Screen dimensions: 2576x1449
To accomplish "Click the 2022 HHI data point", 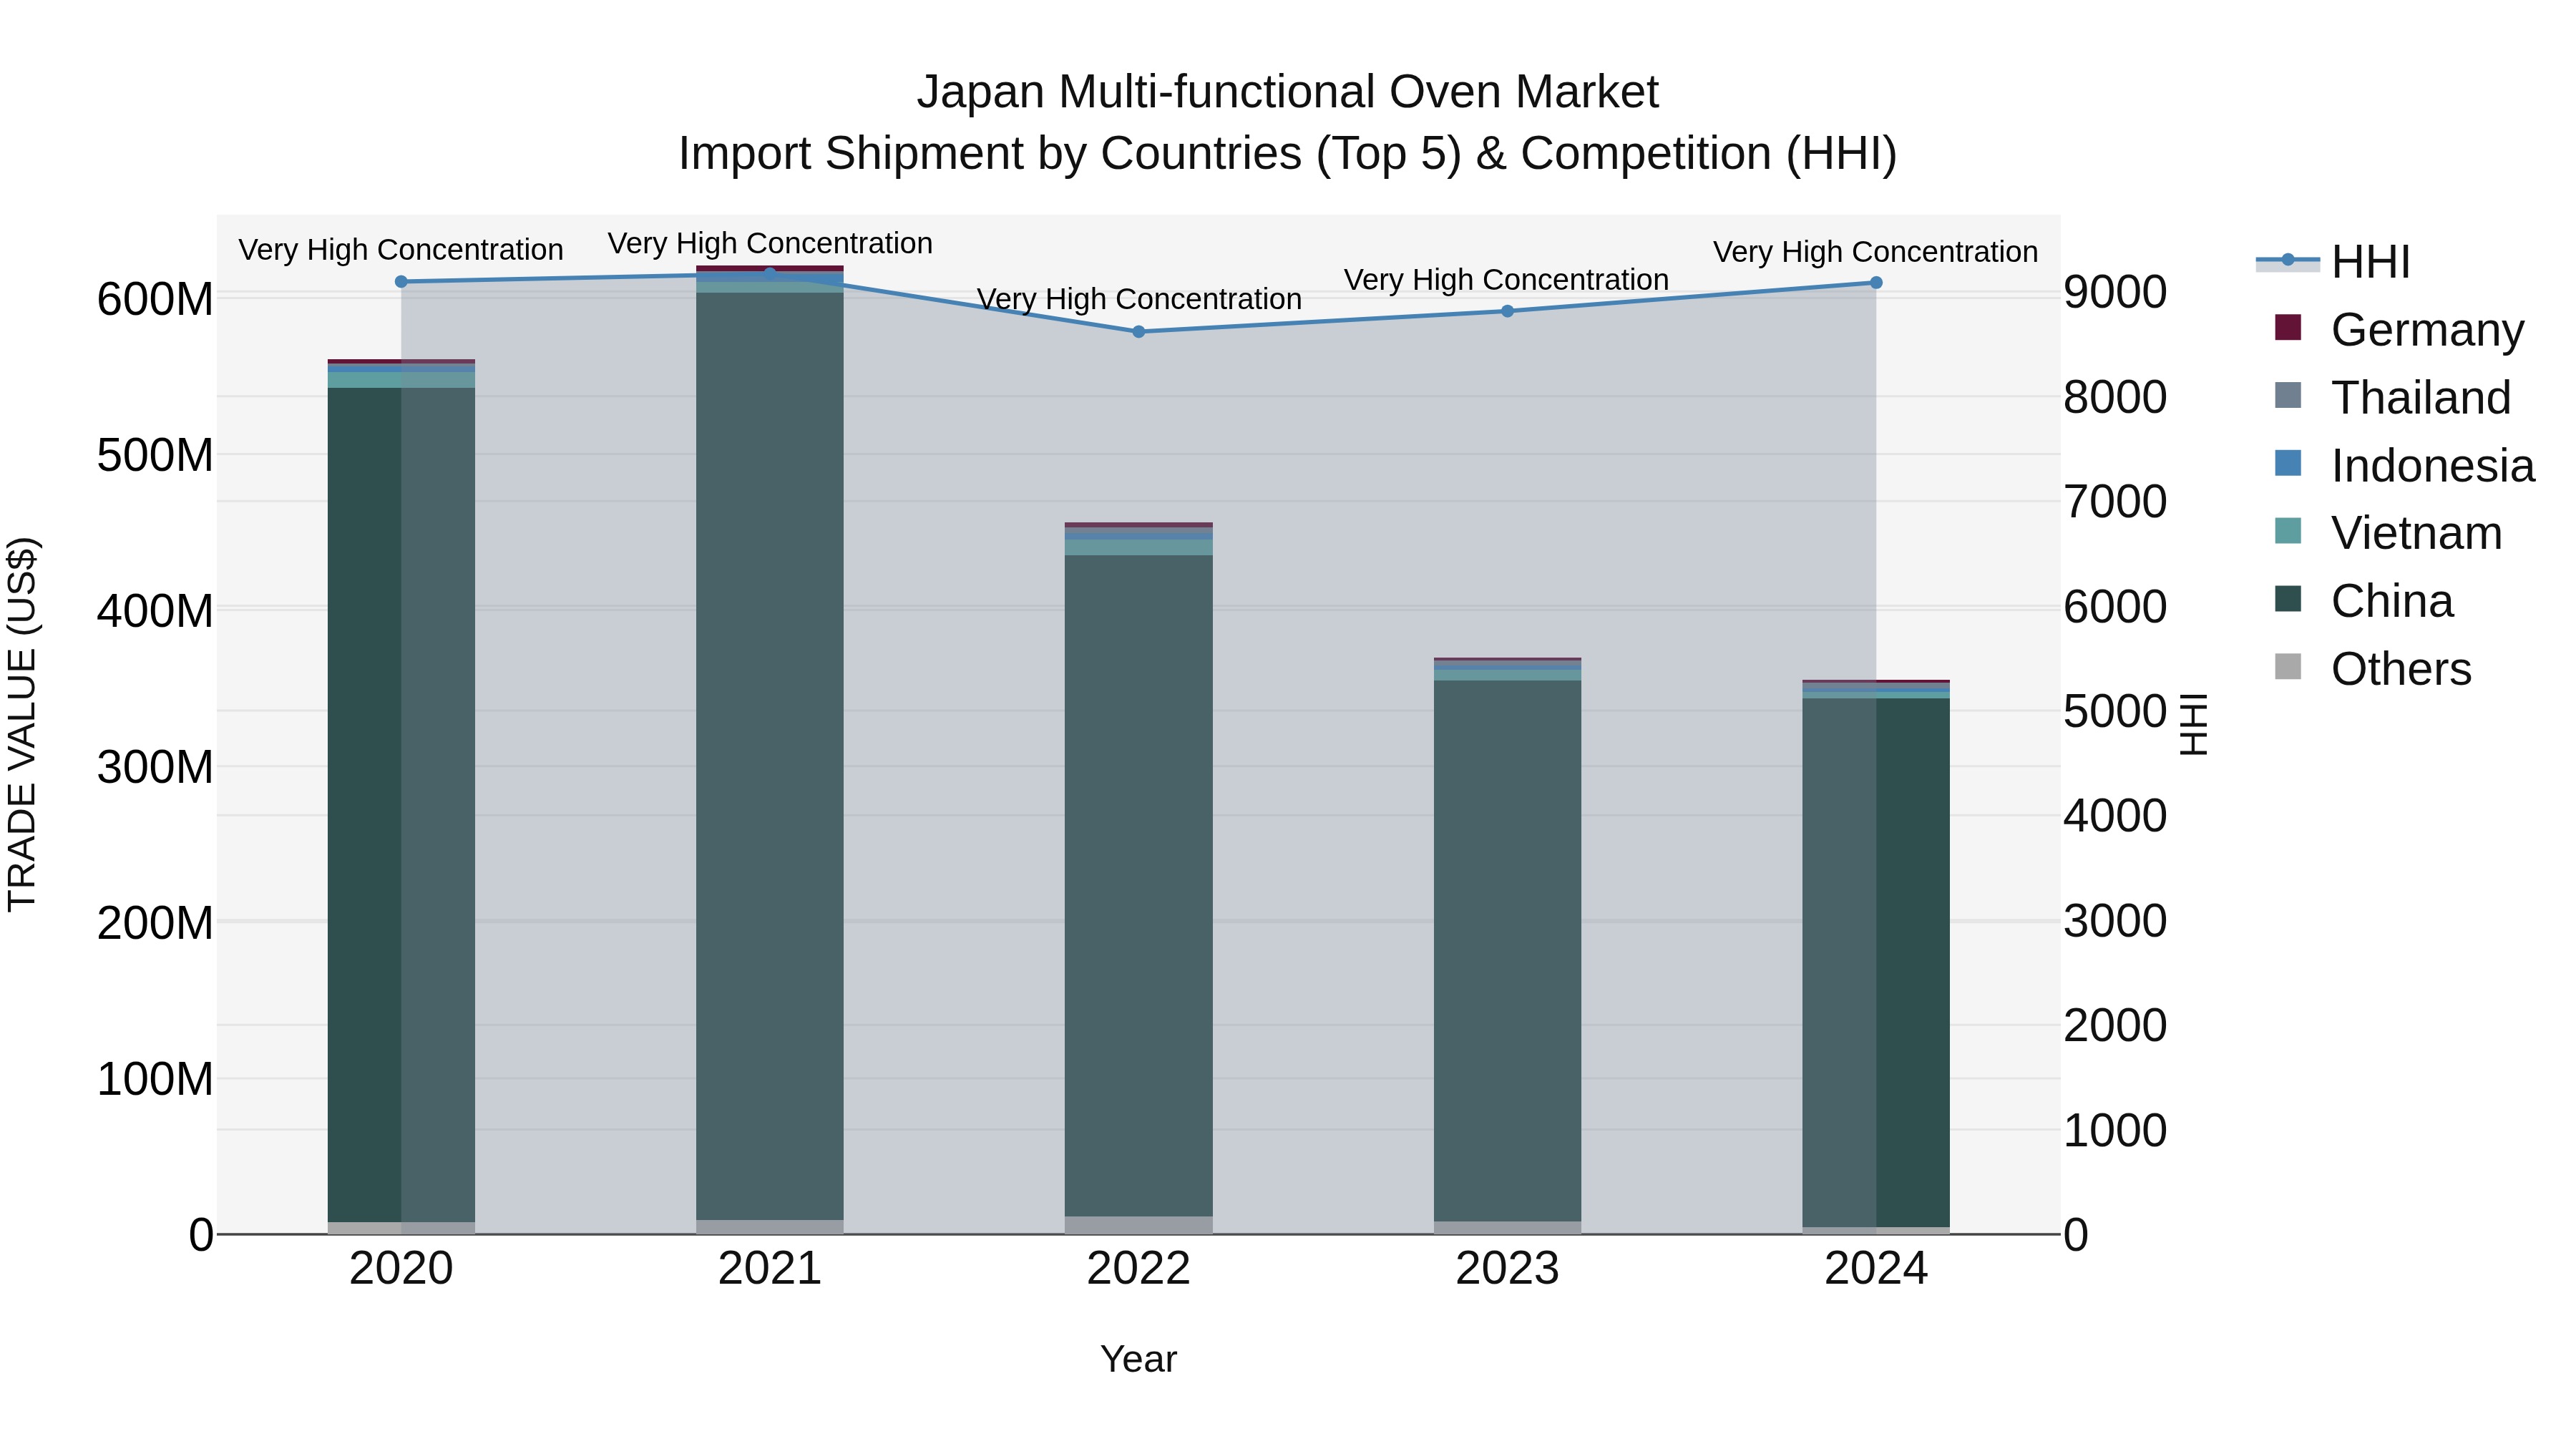I will (1139, 332).
